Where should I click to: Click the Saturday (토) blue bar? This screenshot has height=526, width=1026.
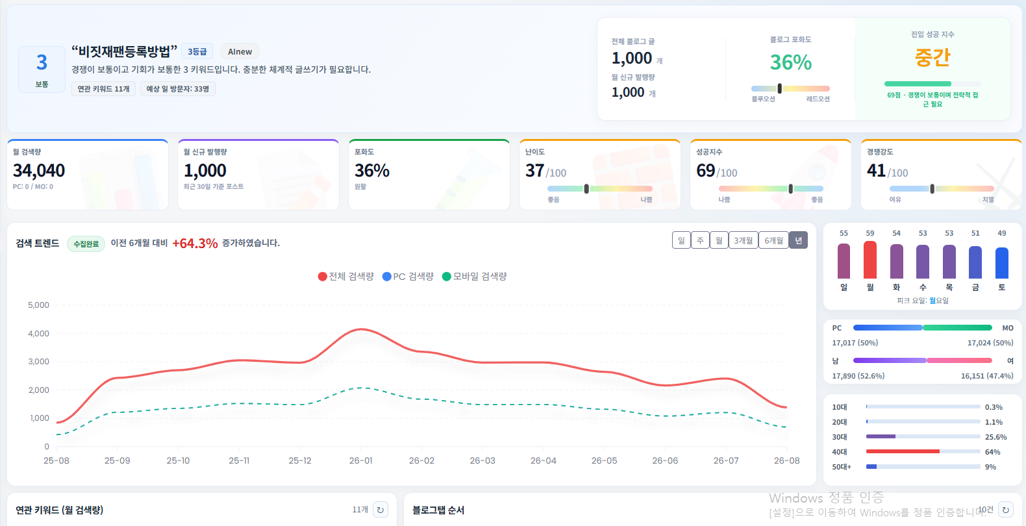click(x=1002, y=263)
